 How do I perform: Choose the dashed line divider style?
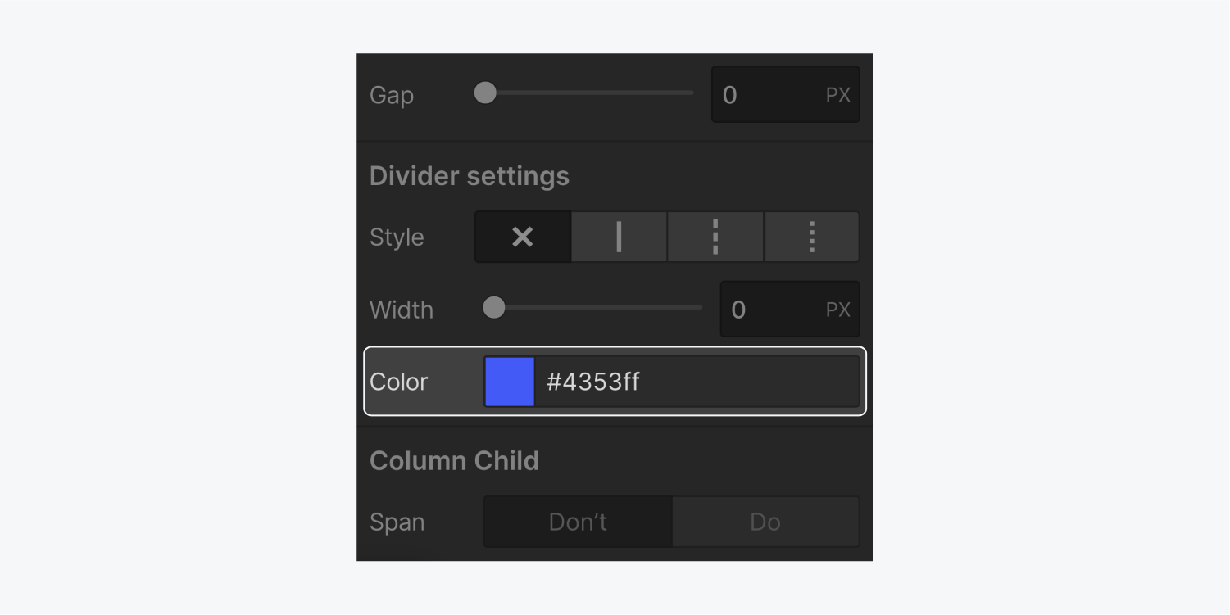point(715,237)
